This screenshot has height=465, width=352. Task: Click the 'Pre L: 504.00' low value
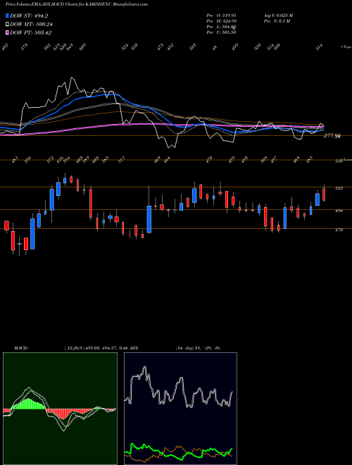point(221,27)
